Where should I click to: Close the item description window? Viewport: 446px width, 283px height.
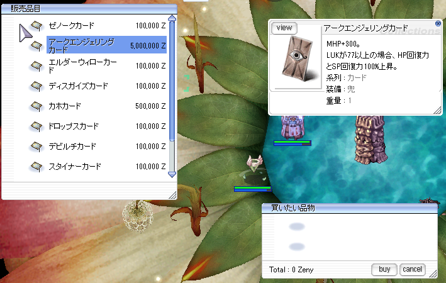pos(438,23)
